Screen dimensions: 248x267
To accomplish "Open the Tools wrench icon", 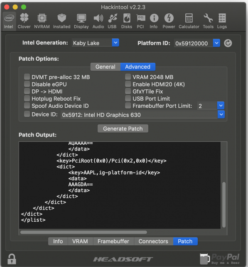I will pyautogui.click(x=208, y=21).
